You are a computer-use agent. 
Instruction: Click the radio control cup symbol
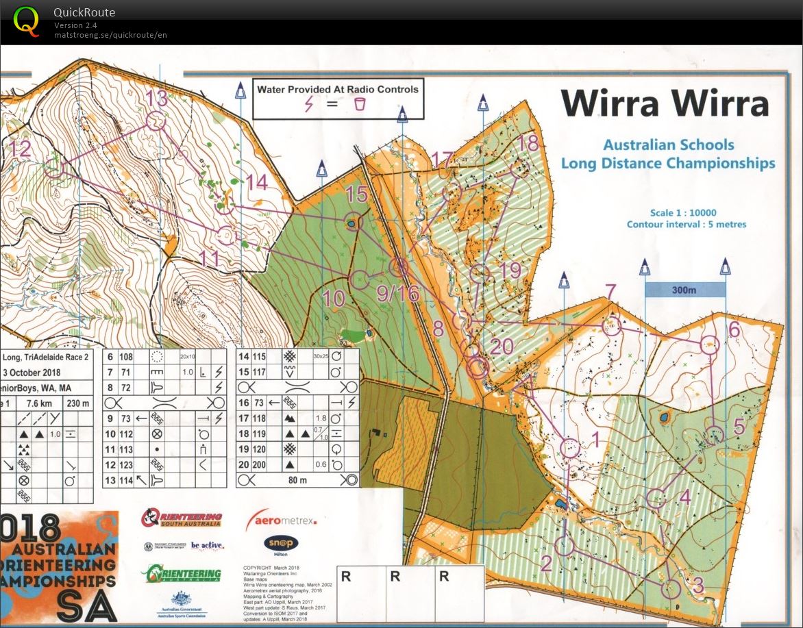tap(359, 105)
